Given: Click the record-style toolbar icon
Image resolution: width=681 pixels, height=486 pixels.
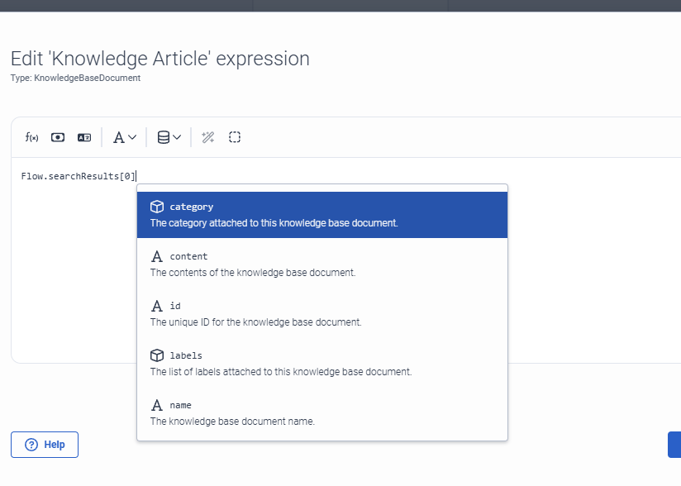Looking at the screenshot, I should [x=58, y=137].
